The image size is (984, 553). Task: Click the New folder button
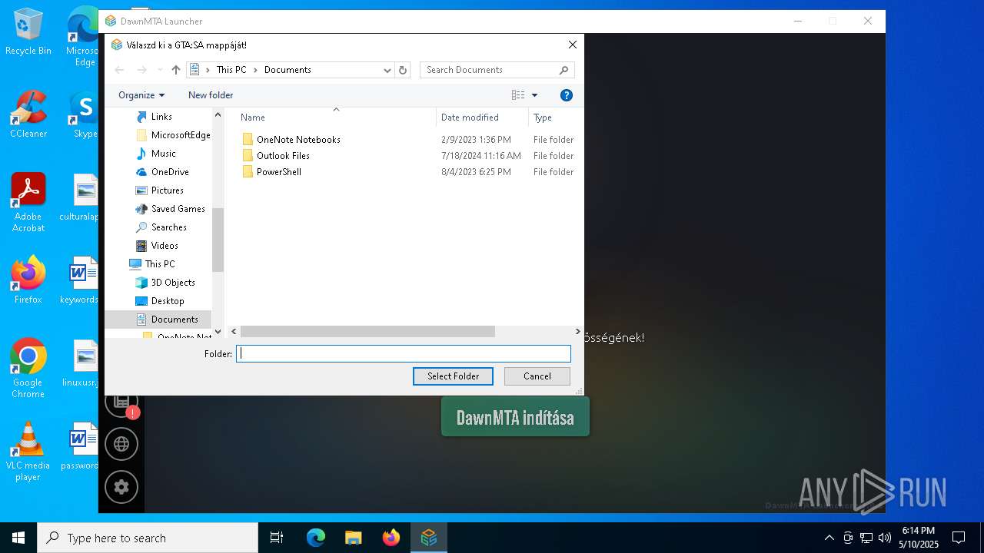(211, 95)
